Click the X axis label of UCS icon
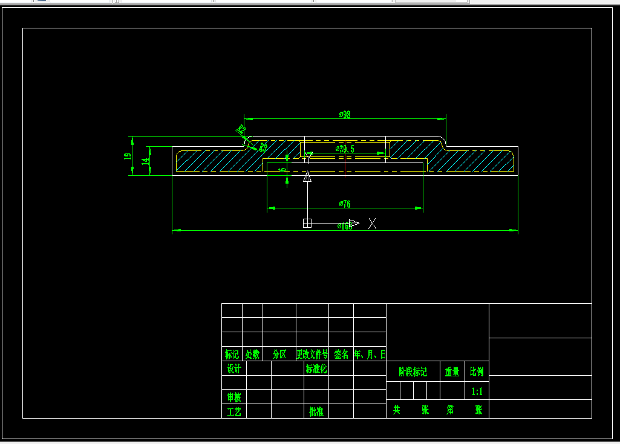 (x=372, y=224)
